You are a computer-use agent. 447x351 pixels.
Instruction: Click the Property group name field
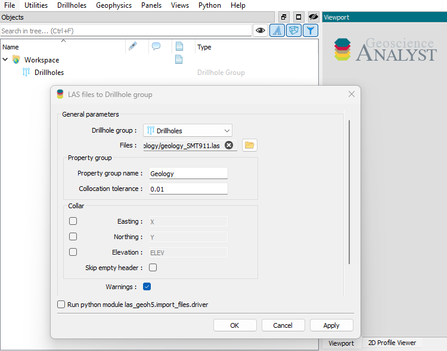point(188,174)
